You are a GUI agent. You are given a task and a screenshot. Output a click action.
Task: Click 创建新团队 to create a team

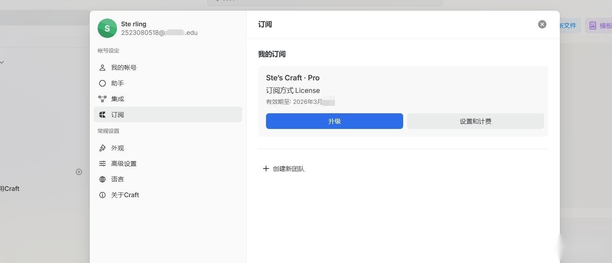(x=288, y=169)
